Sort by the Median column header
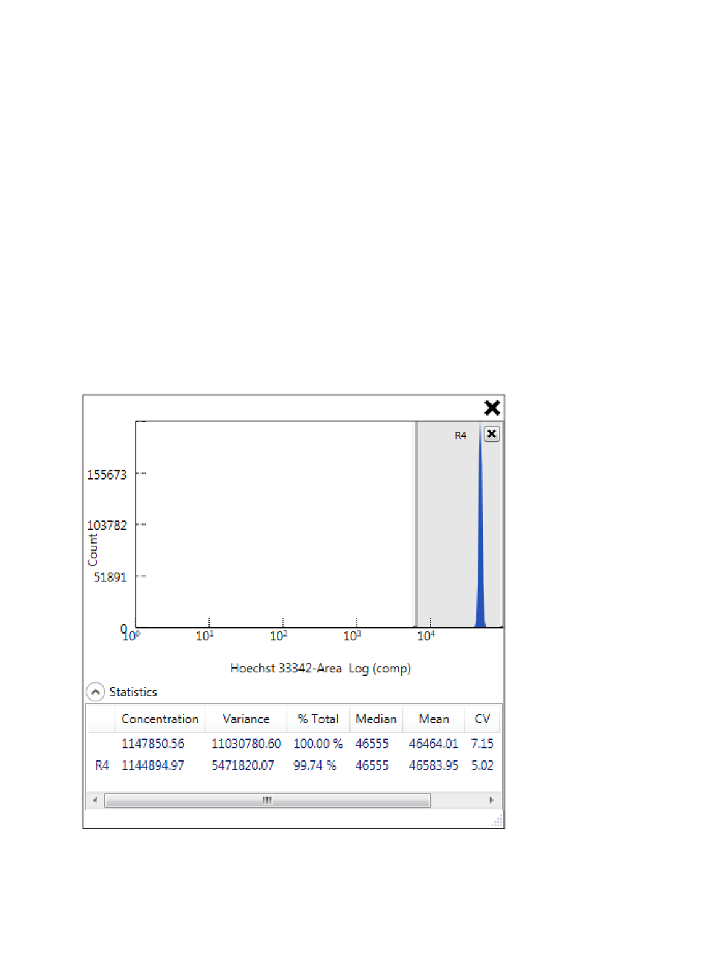707x956 pixels. (376, 719)
